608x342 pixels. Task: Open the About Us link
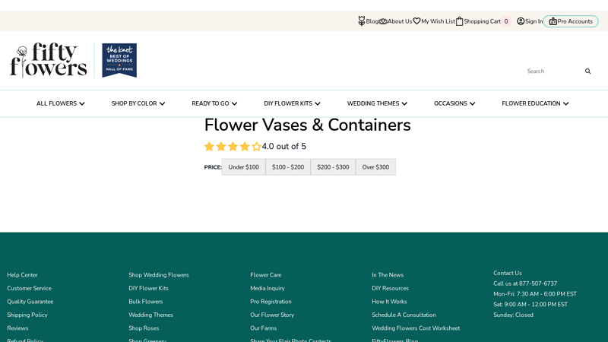pyautogui.click(x=400, y=21)
